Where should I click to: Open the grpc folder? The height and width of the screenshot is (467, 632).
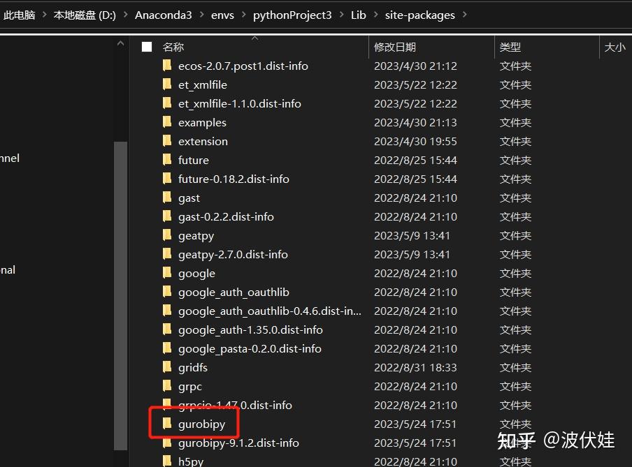(189, 386)
